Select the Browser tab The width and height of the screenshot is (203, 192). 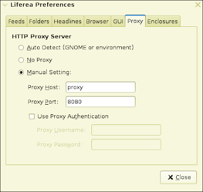(x=97, y=21)
